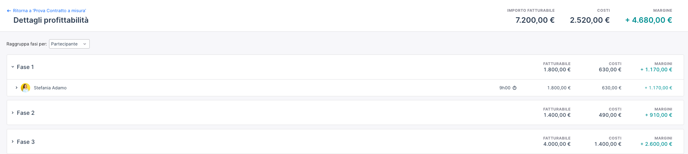Click the 'Dettagli profittabilità' page heading
688x154 pixels.
(51, 20)
